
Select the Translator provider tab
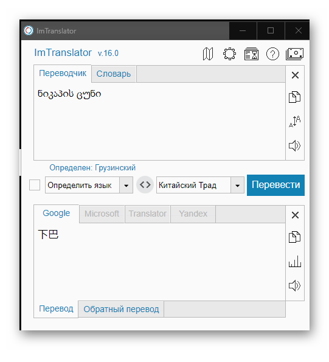[x=147, y=214]
